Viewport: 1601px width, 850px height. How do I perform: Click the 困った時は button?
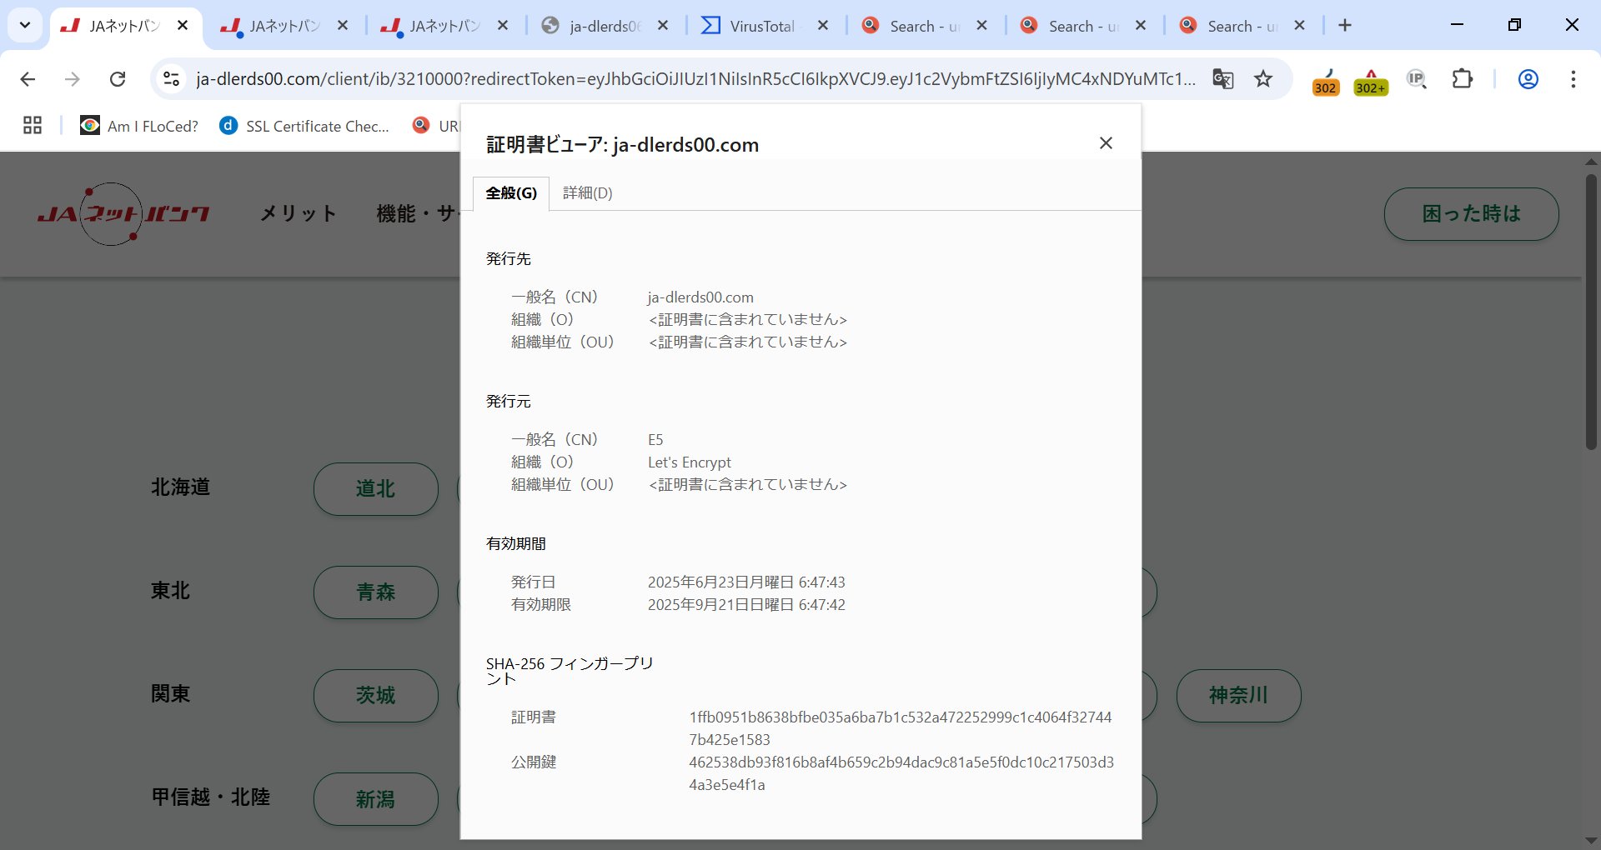(1471, 214)
